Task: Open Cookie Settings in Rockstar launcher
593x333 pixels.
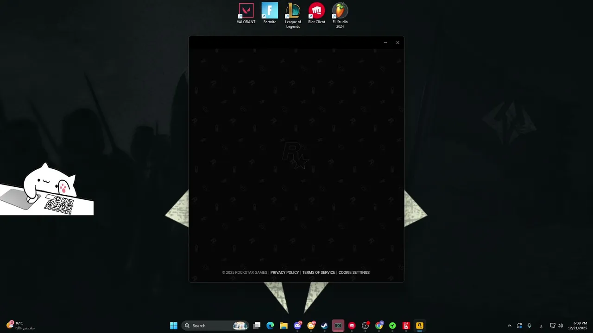Action: (x=354, y=272)
